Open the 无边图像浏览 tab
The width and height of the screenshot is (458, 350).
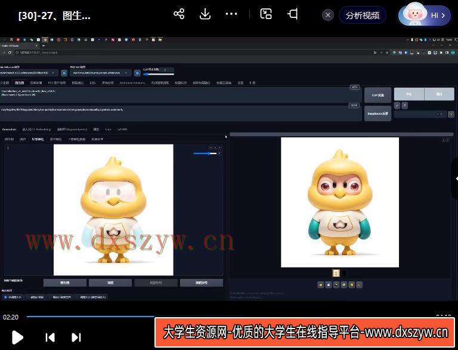click(160, 83)
